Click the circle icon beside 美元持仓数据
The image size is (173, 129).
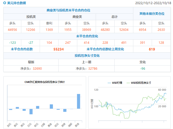tap(4, 3)
